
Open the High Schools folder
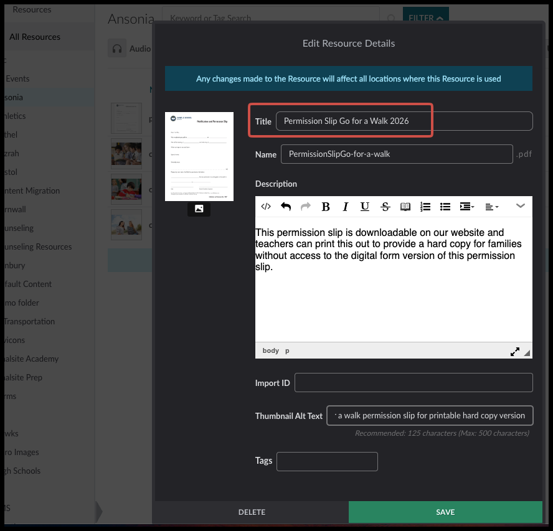[x=22, y=471]
